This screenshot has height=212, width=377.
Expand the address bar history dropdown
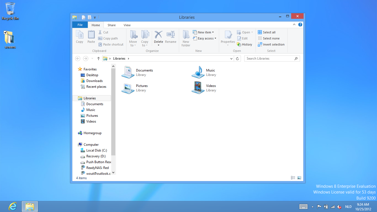tap(231, 59)
